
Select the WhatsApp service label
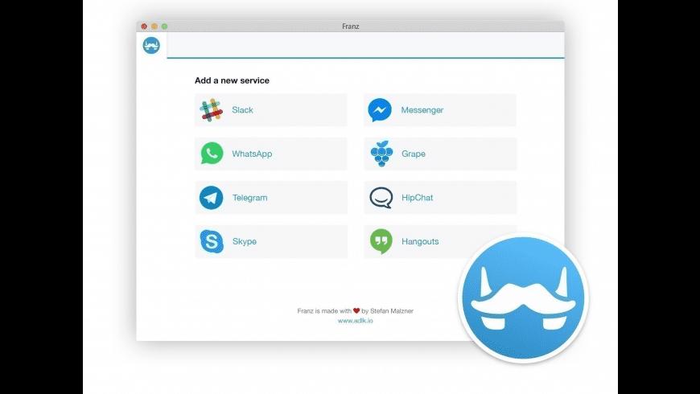(252, 154)
